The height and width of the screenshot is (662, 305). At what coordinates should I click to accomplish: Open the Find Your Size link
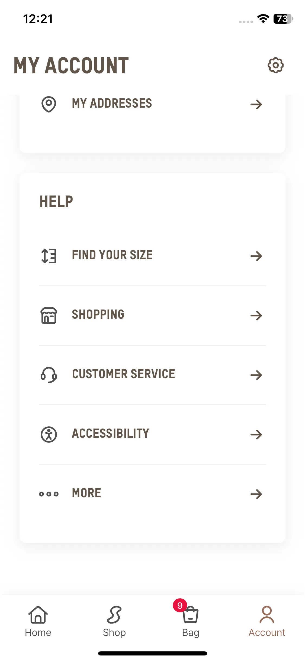click(x=112, y=255)
